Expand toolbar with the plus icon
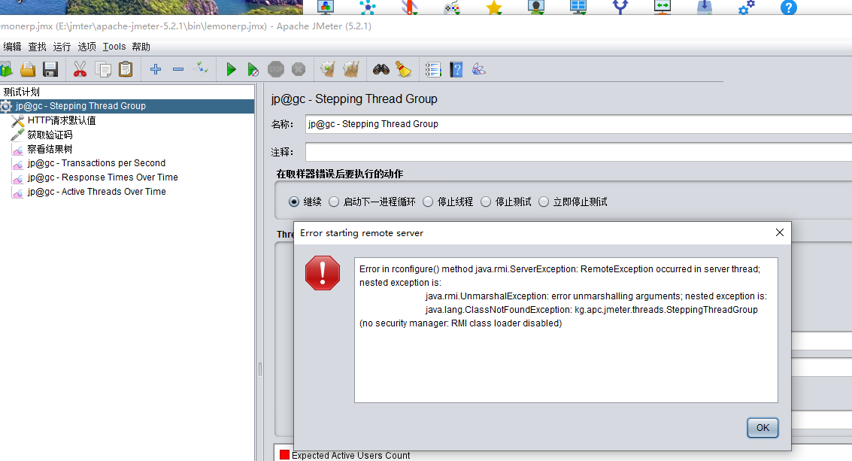Image resolution: width=852 pixels, height=461 pixels. coord(156,70)
